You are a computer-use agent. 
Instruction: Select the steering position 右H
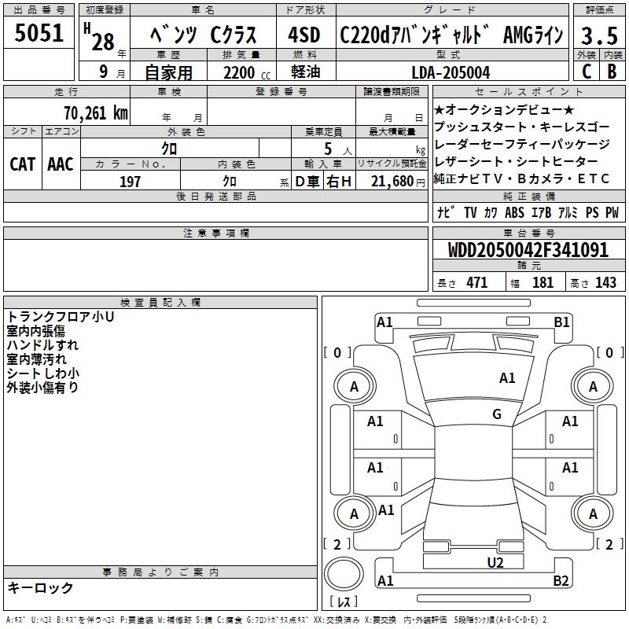pos(339,182)
